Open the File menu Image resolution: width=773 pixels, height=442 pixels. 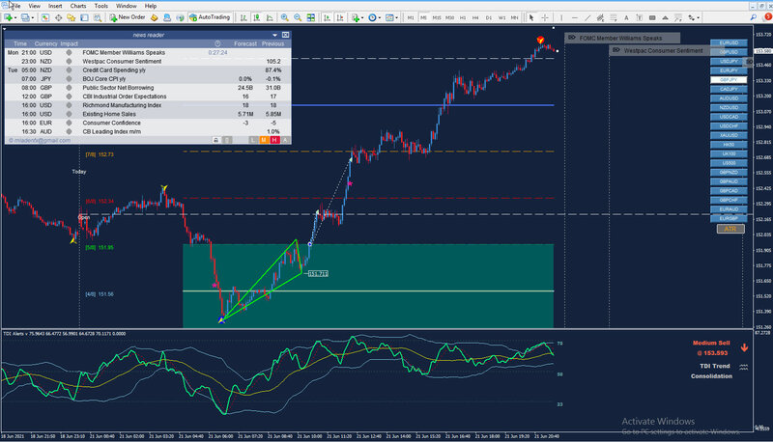[15, 6]
